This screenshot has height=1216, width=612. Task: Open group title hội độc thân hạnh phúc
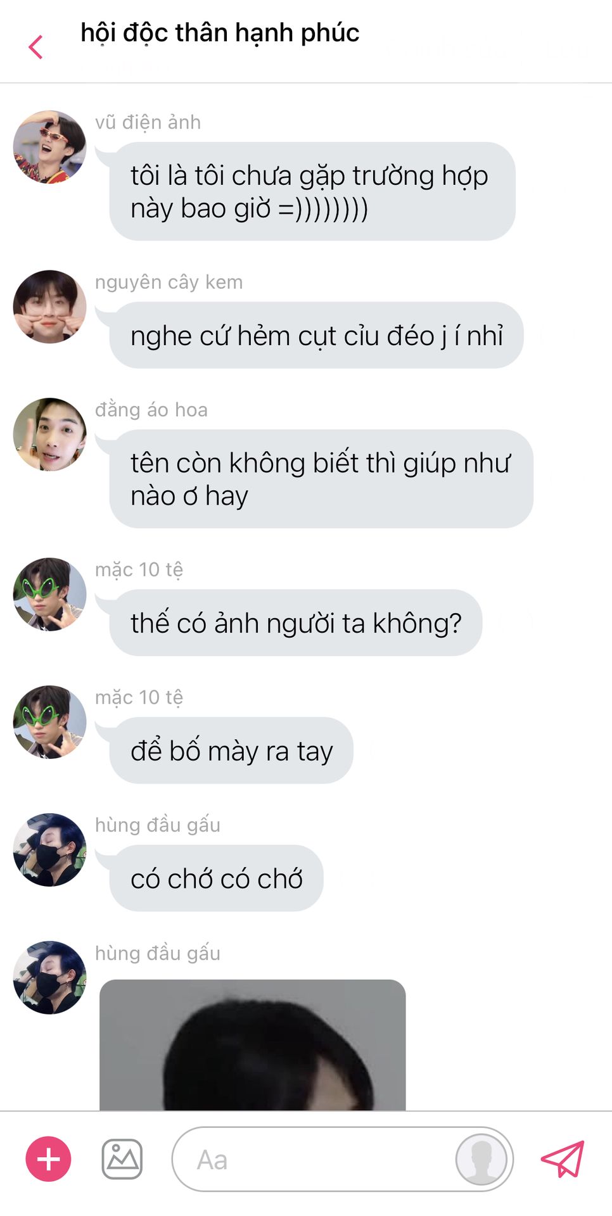[220, 33]
